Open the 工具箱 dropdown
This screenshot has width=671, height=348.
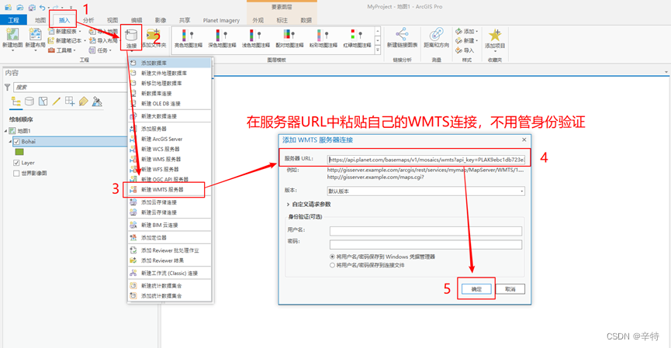[74, 50]
